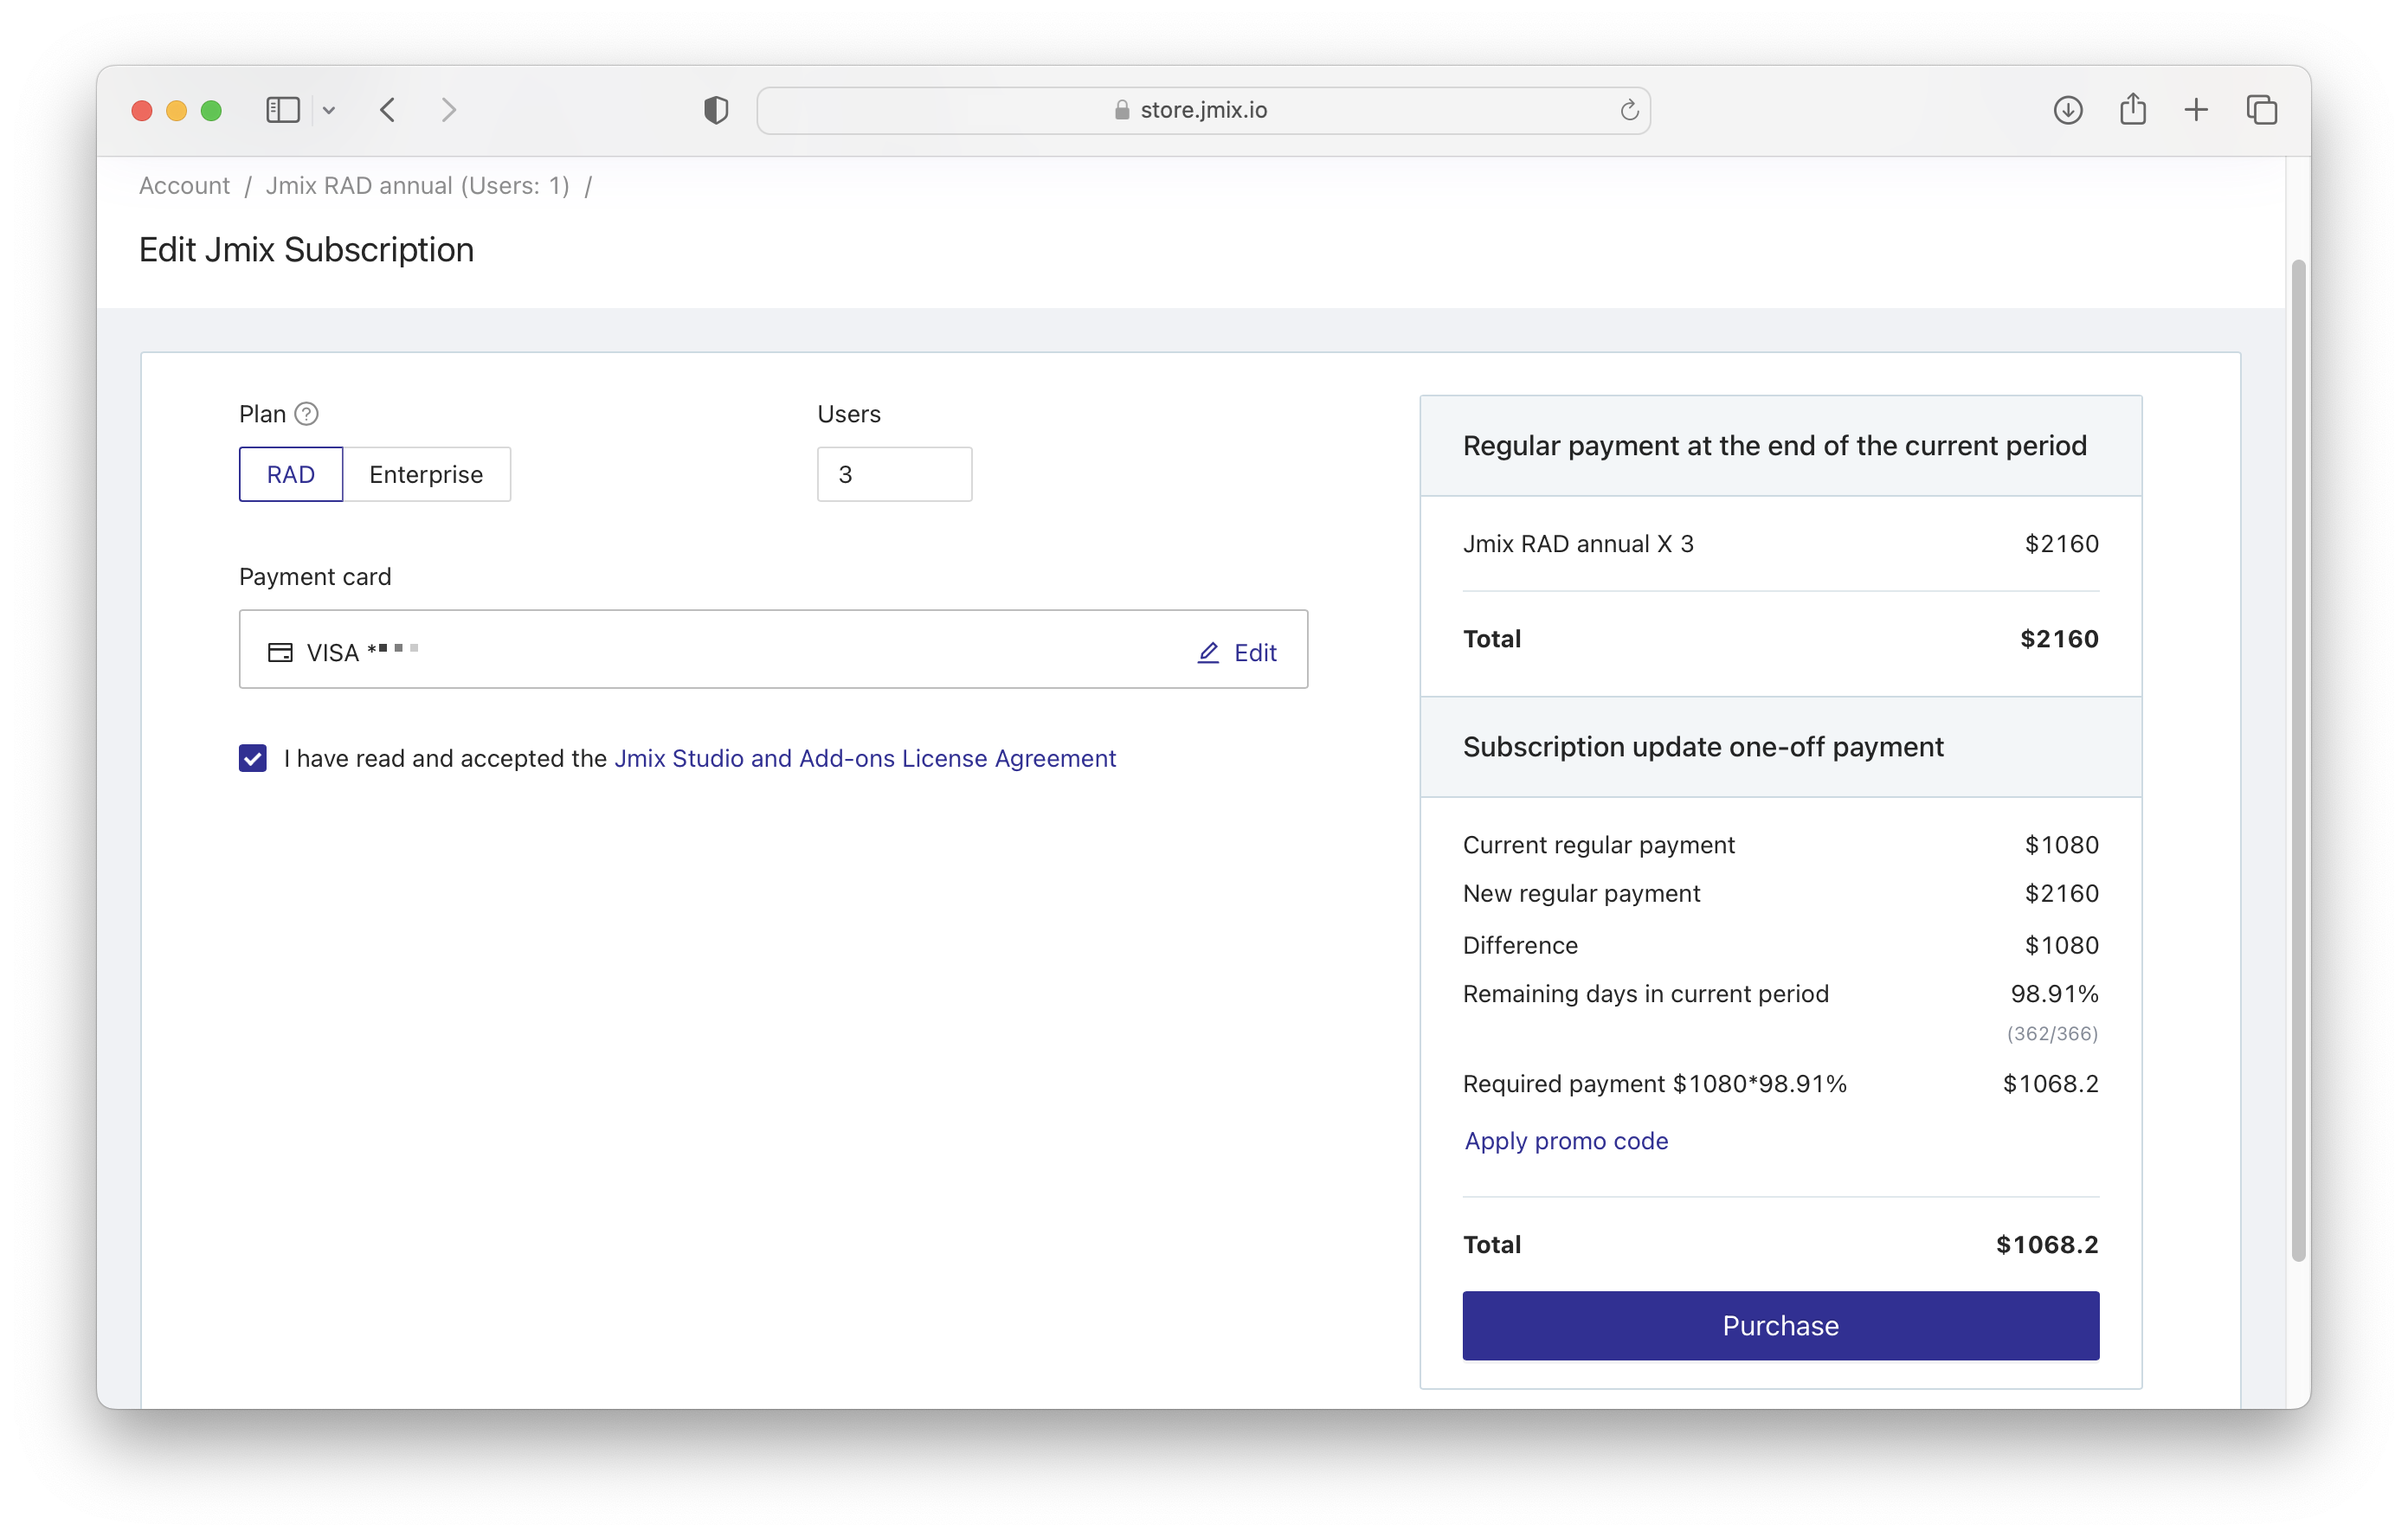2408x1537 pixels.
Task: Open Jmix RAD annual (Users: 1) breadcrumb
Action: 417,186
